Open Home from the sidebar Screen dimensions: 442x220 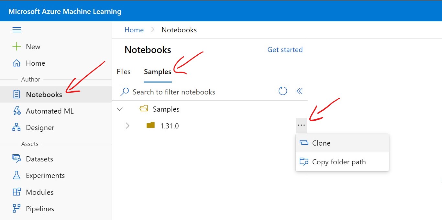35,63
